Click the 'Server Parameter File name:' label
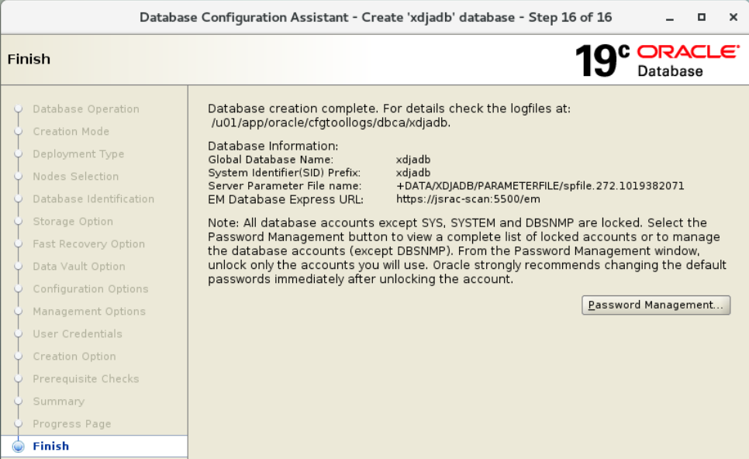749x459 pixels. (x=285, y=186)
